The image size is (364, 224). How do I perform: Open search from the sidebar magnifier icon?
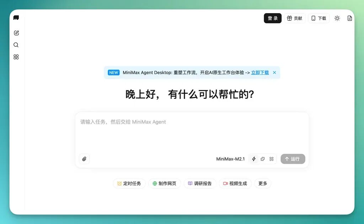16,45
